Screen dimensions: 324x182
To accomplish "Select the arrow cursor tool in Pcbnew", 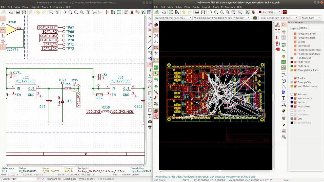I will coord(283,25).
